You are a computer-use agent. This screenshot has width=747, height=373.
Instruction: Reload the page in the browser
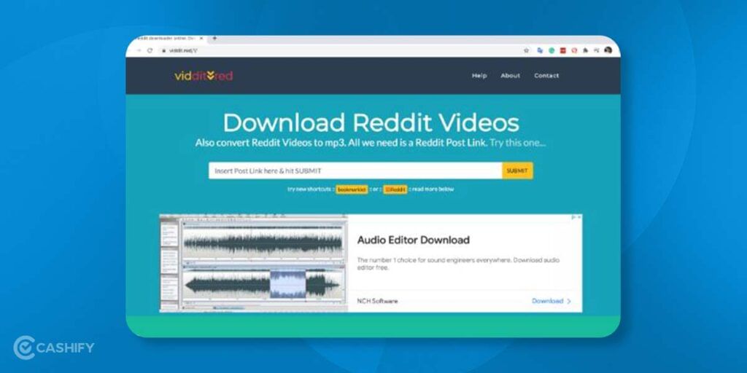[x=150, y=50]
